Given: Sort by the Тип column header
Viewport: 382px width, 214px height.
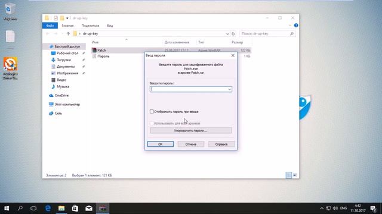Looking at the screenshot, I should (x=201, y=42).
